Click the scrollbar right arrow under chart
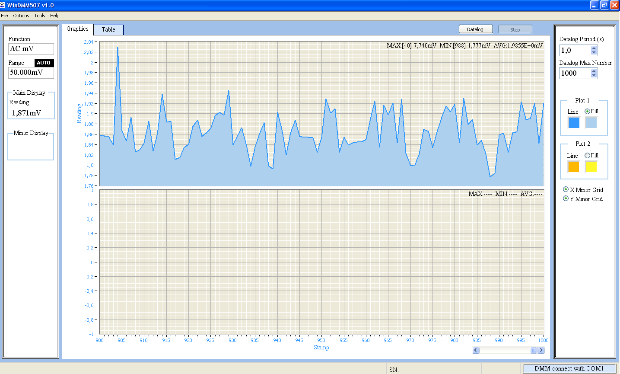 point(541,350)
